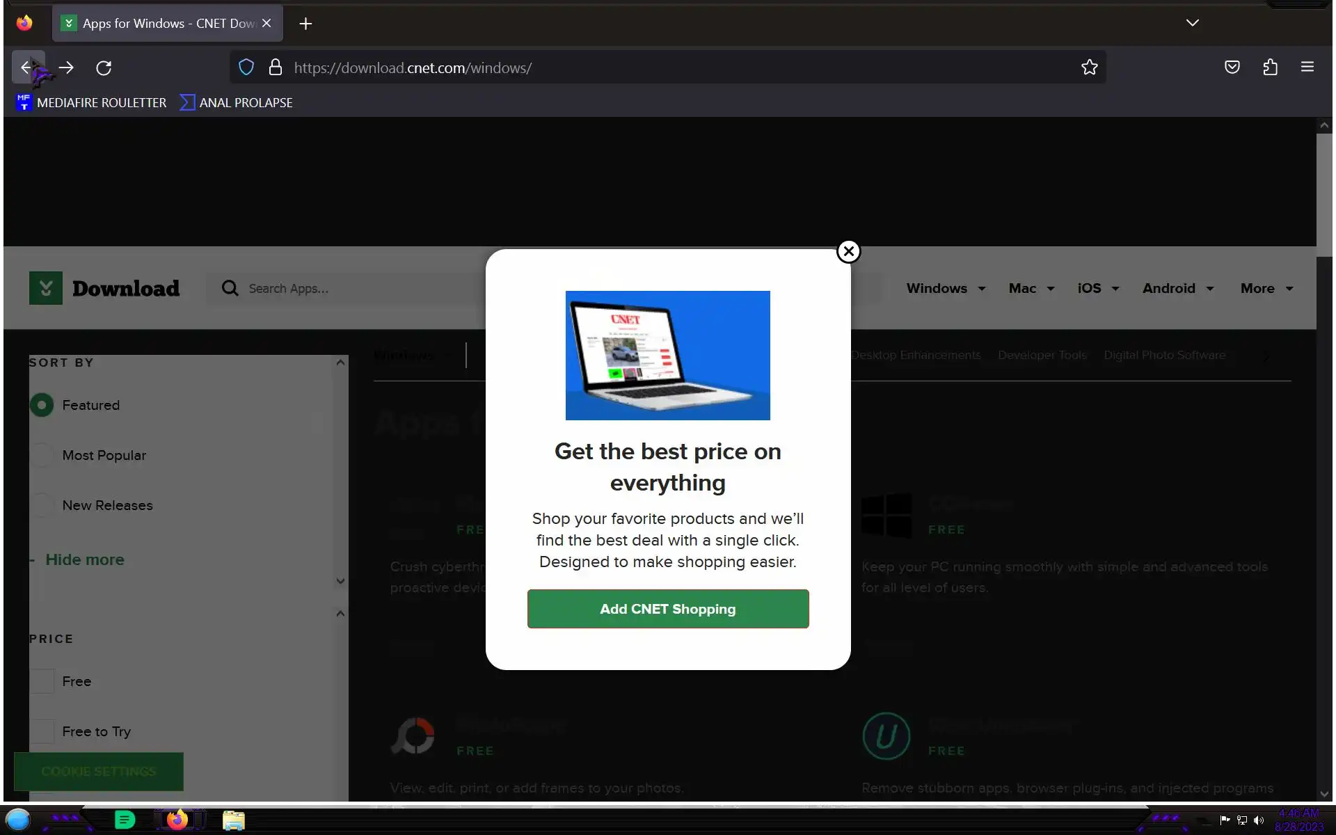Close the CNET Shopping popup
Image resolution: width=1336 pixels, height=835 pixels.
point(848,251)
